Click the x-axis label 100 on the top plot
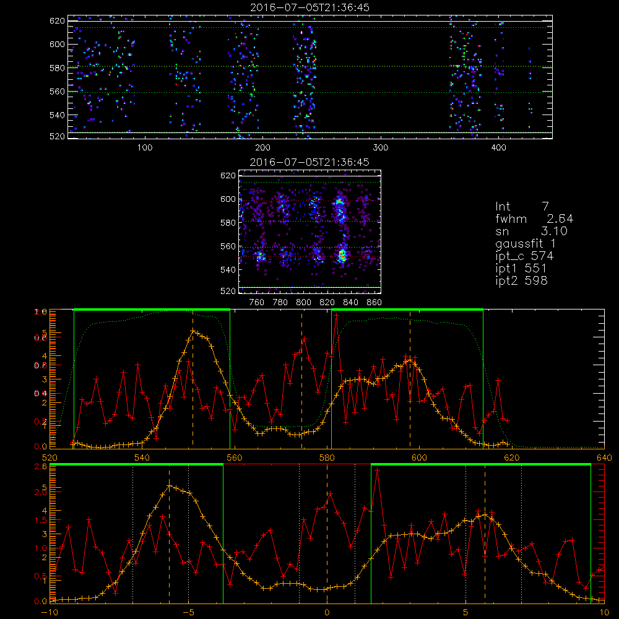 pos(145,148)
